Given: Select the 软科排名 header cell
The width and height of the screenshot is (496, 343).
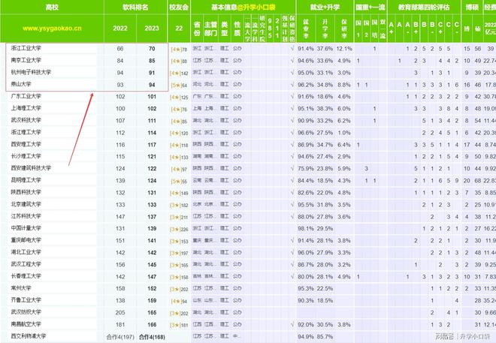Looking at the screenshot, I should [135, 7].
